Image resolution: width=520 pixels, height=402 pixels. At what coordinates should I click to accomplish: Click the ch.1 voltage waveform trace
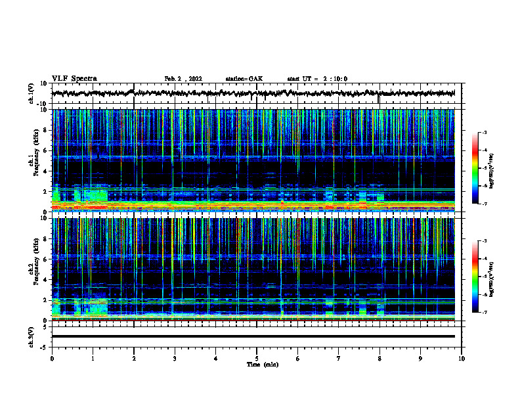click(253, 93)
